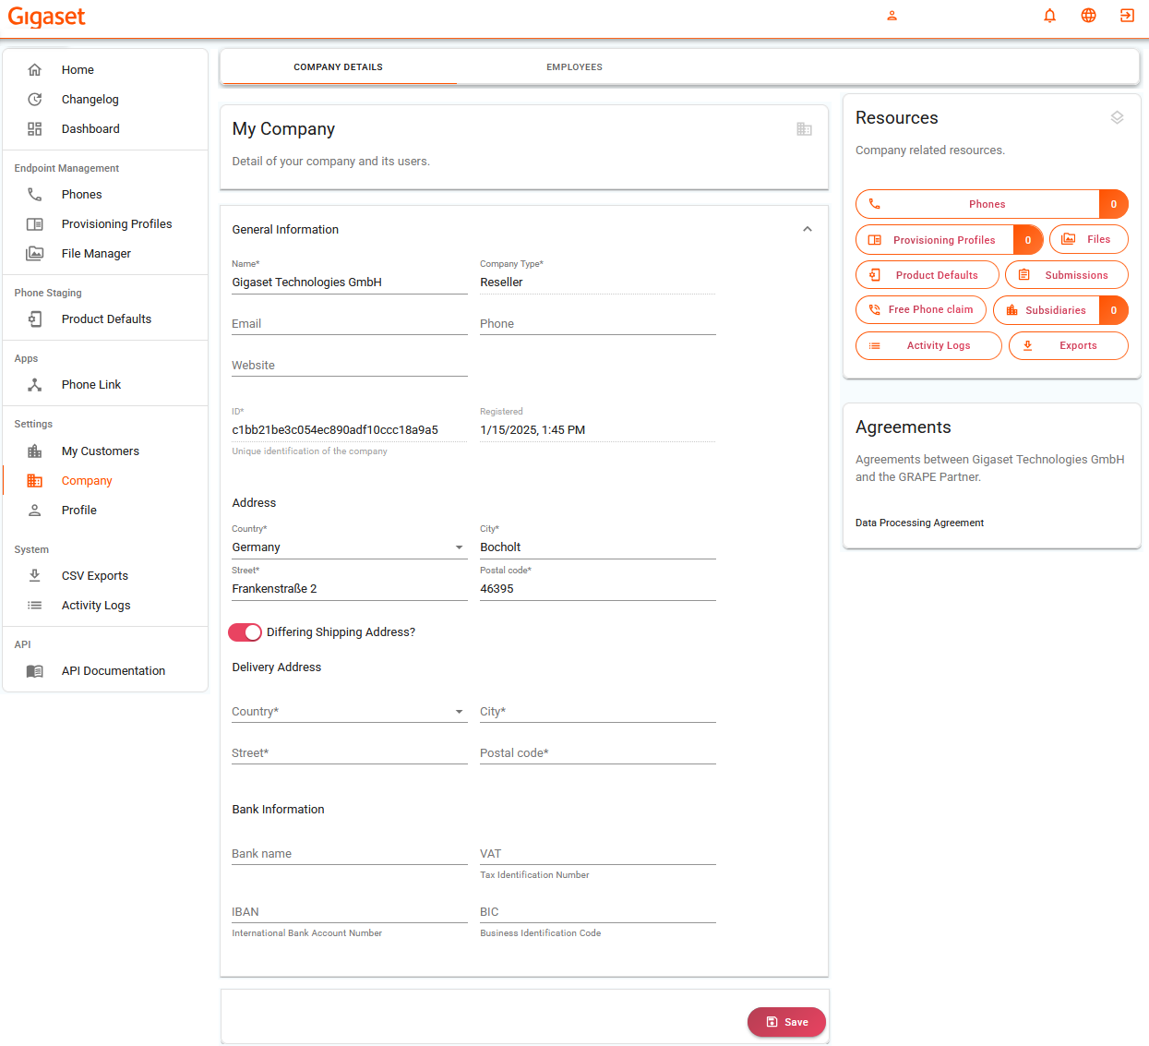The width and height of the screenshot is (1149, 1046).
Task: Open the Provisioning Profiles resource button
Action: point(950,240)
